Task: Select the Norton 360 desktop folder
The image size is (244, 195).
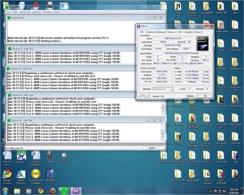Action: pyautogui.click(x=221, y=8)
